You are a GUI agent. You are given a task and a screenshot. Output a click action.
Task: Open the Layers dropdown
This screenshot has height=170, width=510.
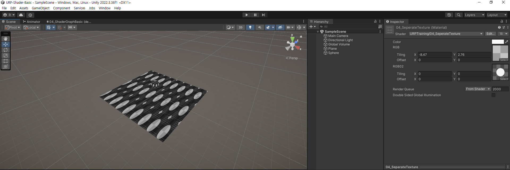[x=474, y=15]
